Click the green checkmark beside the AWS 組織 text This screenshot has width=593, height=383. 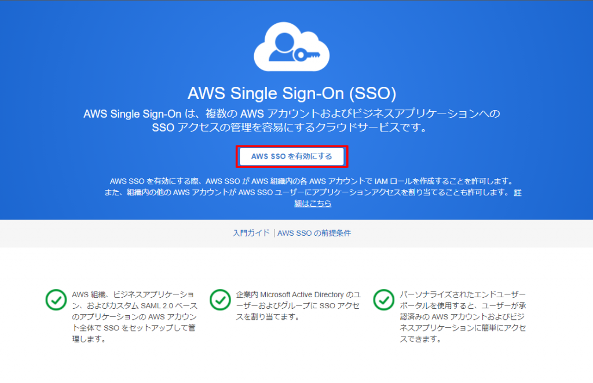click(x=56, y=300)
